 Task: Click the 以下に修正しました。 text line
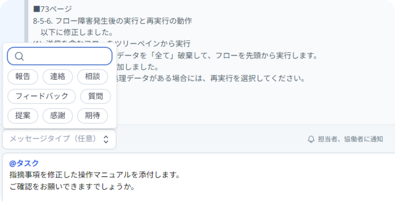click(77, 32)
